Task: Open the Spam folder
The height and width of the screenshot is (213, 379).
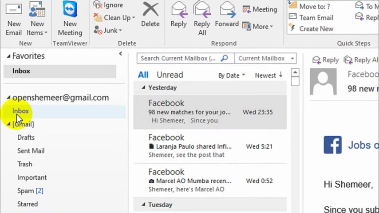Action: point(30,191)
